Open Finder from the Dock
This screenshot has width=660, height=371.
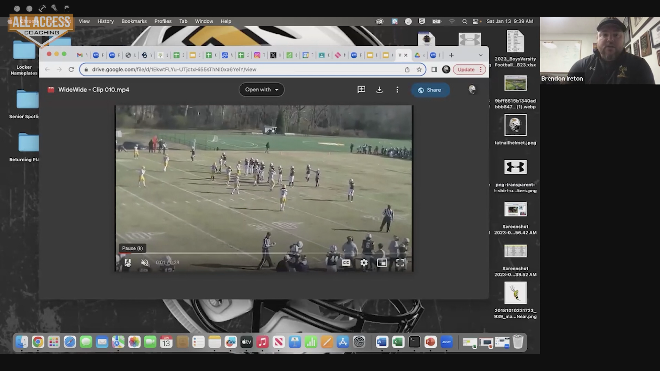tap(22, 342)
